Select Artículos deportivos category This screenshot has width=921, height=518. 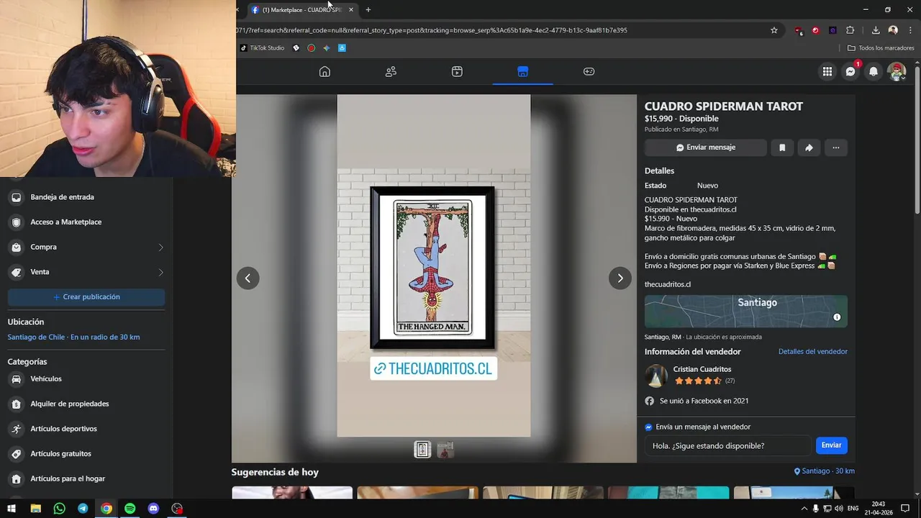click(86, 429)
